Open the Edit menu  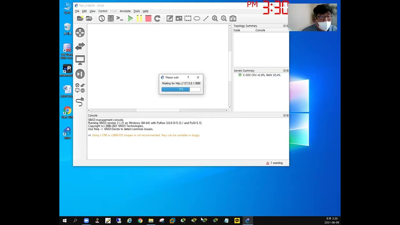tap(84, 11)
